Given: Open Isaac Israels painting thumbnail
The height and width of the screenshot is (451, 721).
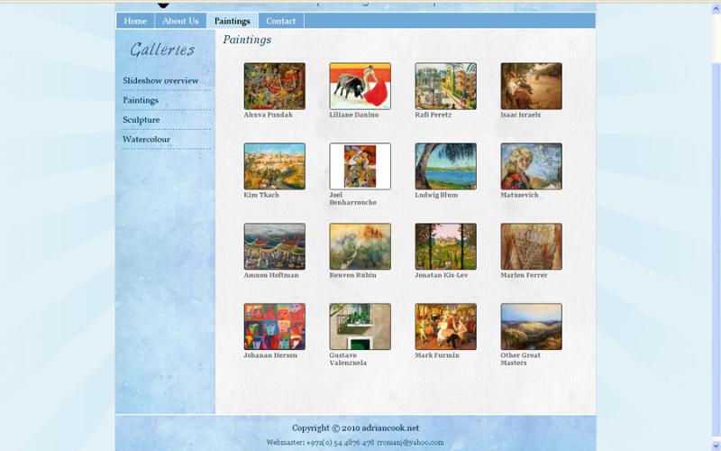Looking at the screenshot, I should [x=531, y=86].
